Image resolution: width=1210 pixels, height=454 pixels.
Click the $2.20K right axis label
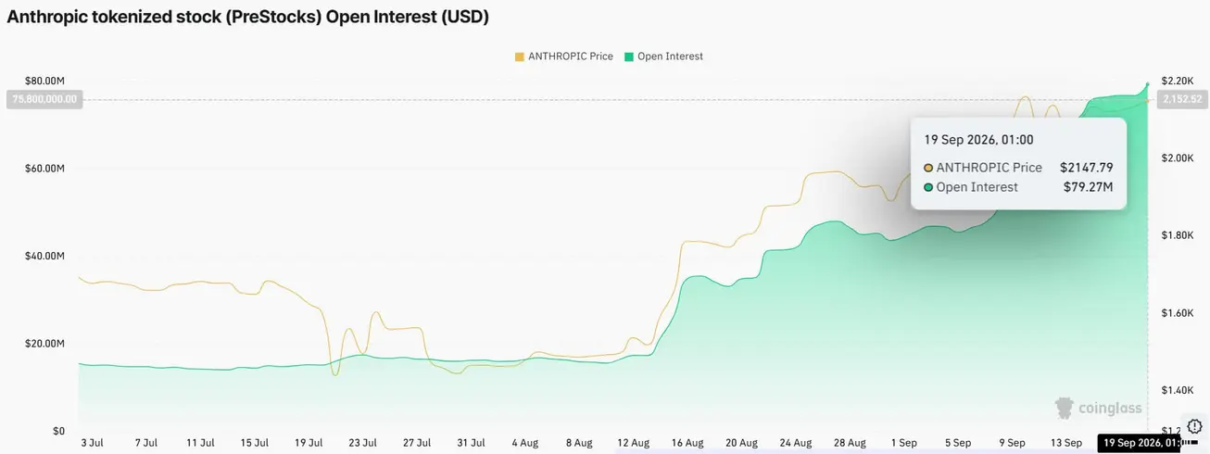tap(1178, 82)
